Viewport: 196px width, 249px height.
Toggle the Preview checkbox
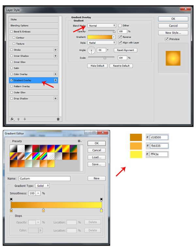click(x=167, y=39)
